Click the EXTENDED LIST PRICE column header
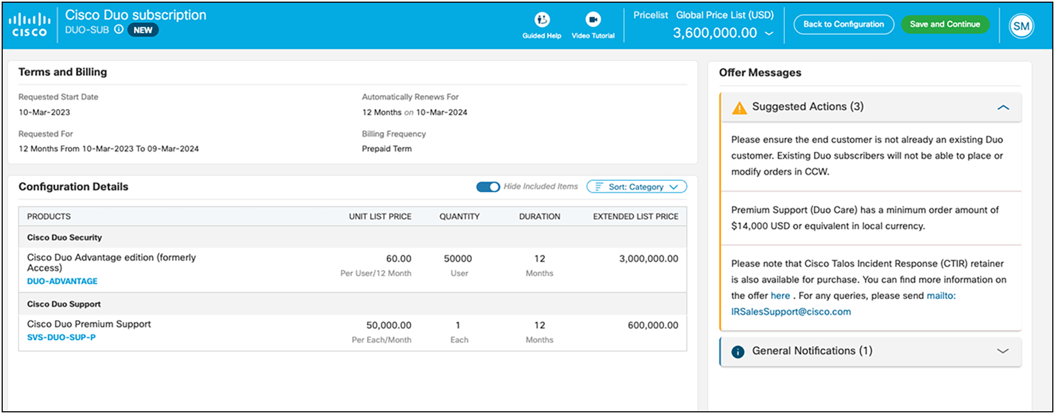 635,216
